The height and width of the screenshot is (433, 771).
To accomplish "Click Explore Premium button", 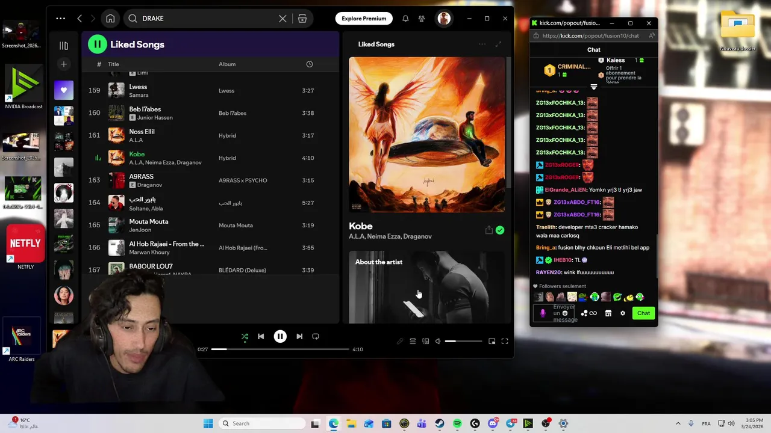I will [364, 18].
